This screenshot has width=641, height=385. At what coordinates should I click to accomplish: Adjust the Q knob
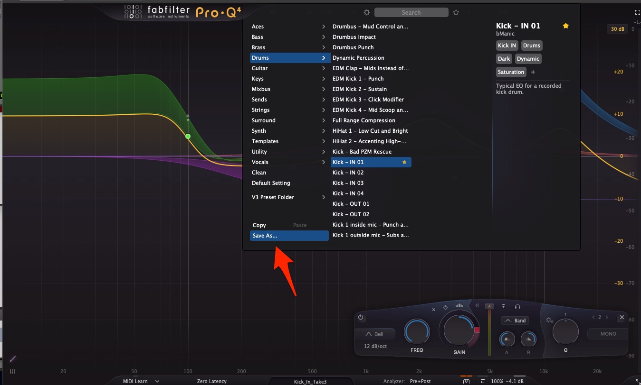[x=565, y=331]
